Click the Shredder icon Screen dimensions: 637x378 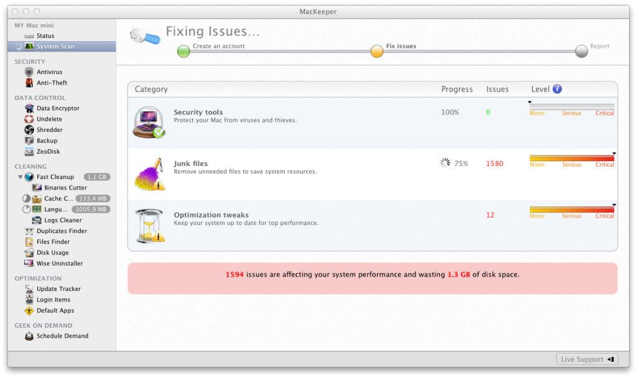[x=29, y=130]
